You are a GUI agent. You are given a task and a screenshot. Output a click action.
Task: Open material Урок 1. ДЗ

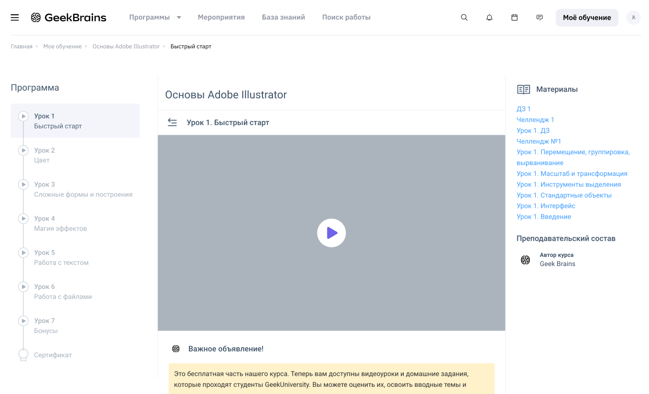533,130
